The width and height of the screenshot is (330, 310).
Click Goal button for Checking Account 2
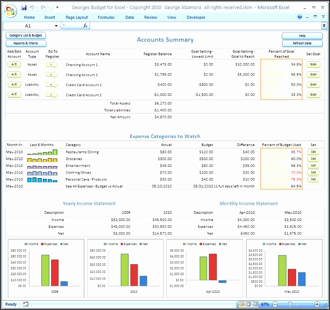pyautogui.click(x=313, y=74)
